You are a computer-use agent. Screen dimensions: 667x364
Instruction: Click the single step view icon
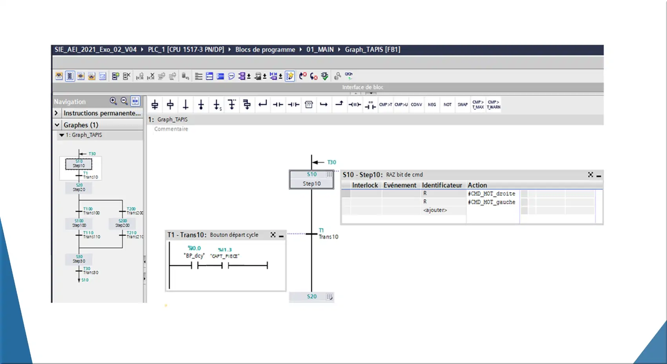click(81, 76)
